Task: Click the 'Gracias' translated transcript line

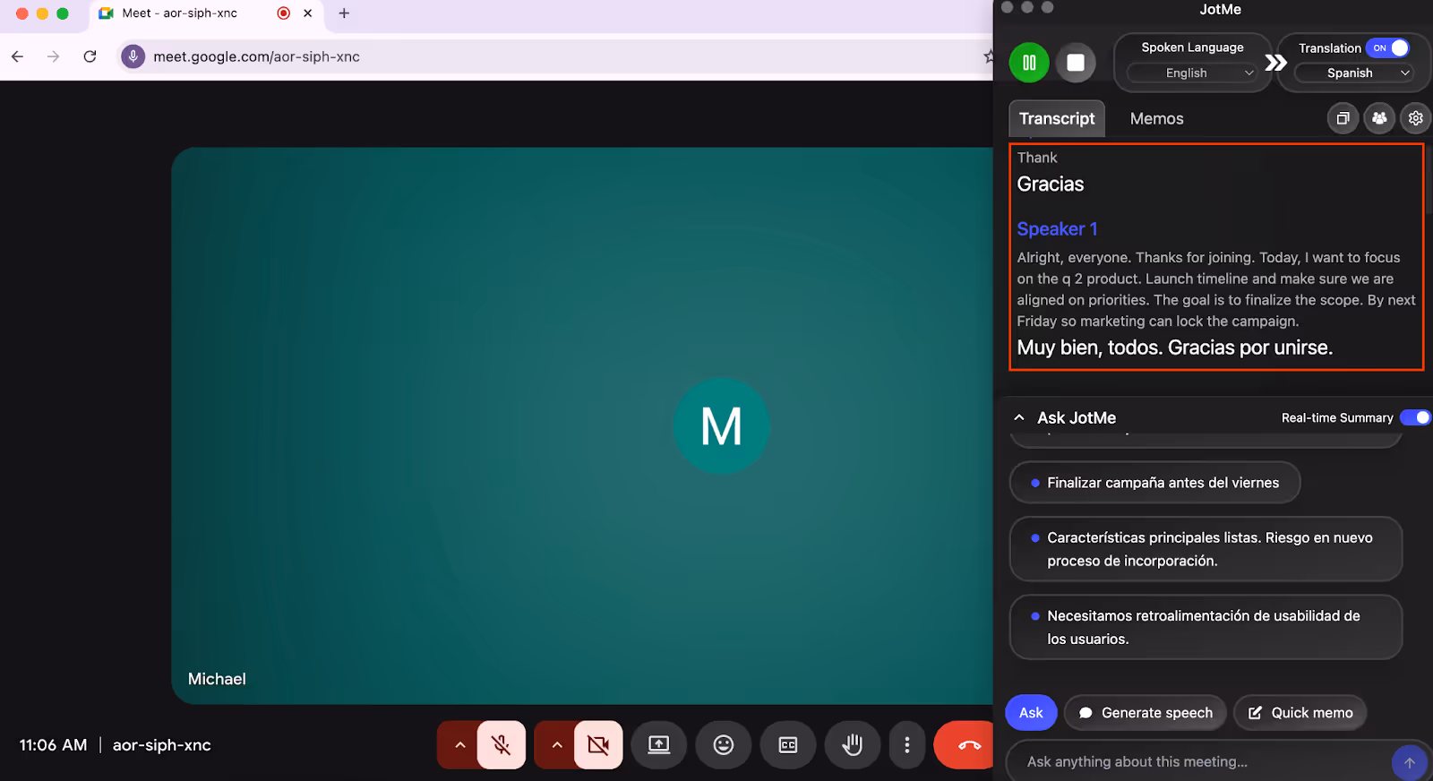Action: click(x=1051, y=185)
